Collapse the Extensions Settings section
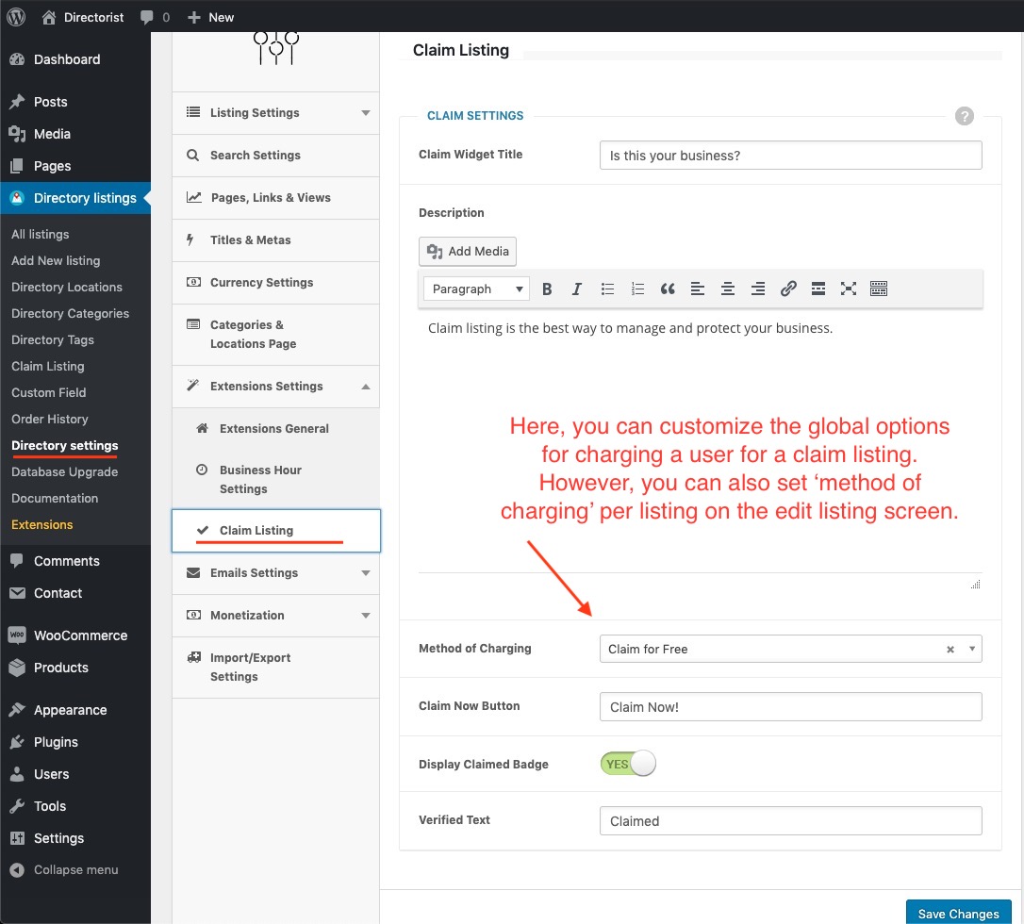Image resolution: width=1024 pixels, height=924 pixels. [275, 387]
